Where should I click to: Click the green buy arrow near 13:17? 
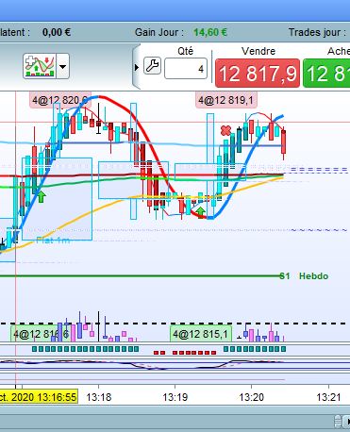(x=42, y=197)
